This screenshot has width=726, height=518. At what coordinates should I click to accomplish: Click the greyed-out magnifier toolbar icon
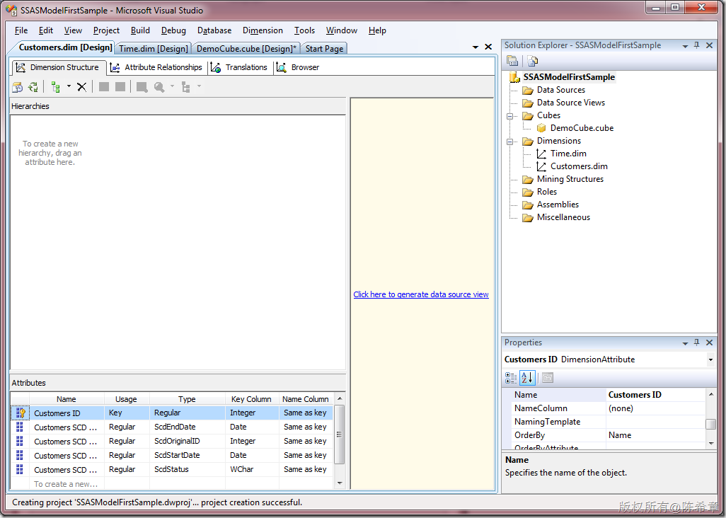[159, 86]
